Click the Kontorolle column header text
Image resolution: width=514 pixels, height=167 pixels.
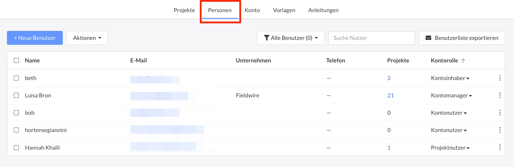coord(444,60)
